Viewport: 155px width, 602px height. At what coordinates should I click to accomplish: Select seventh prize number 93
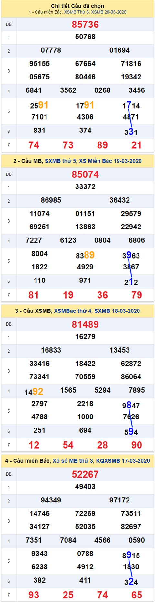click(34, 595)
